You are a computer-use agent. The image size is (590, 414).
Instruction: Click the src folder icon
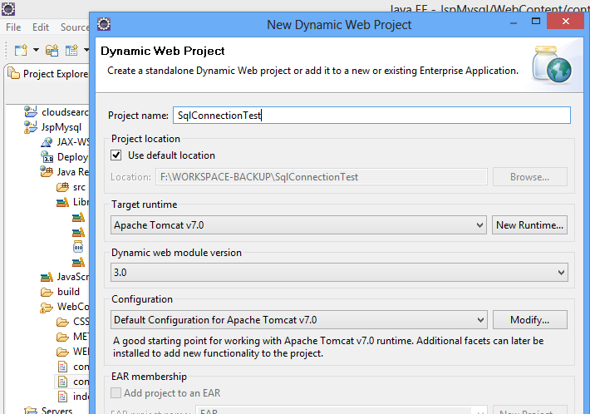pos(63,187)
